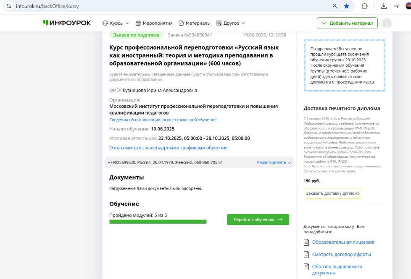Screen dimensions: 411x279
Task: Click the Инфоурок logo
Action: click(67, 23)
